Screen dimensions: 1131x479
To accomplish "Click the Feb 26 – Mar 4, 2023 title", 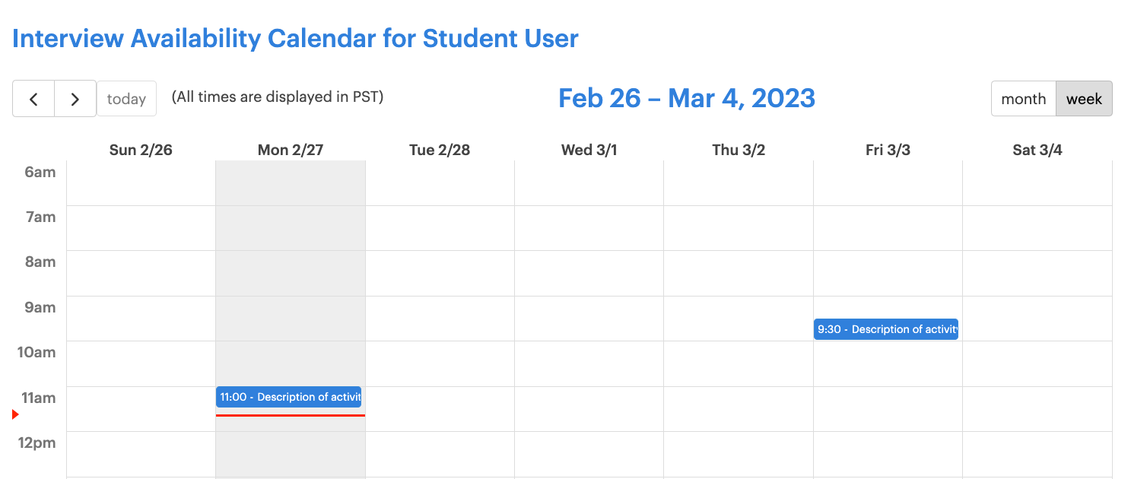I will pyautogui.click(x=687, y=98).
